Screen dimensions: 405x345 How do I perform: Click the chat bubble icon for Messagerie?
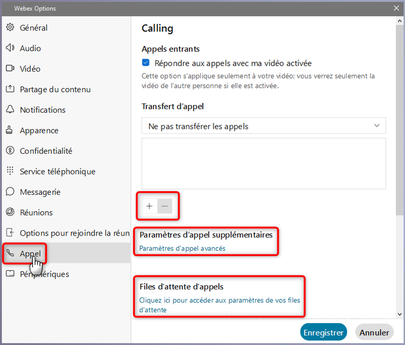coord(10,192)
